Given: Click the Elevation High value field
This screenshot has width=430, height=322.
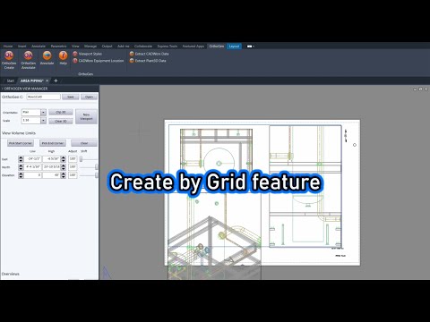Looking at the screenshot, I should (51, 175).
